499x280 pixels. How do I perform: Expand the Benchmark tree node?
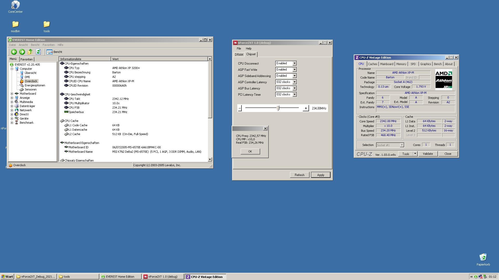click(x=12, y=123)
